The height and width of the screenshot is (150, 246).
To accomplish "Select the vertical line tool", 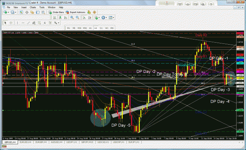I will point(17,23).
